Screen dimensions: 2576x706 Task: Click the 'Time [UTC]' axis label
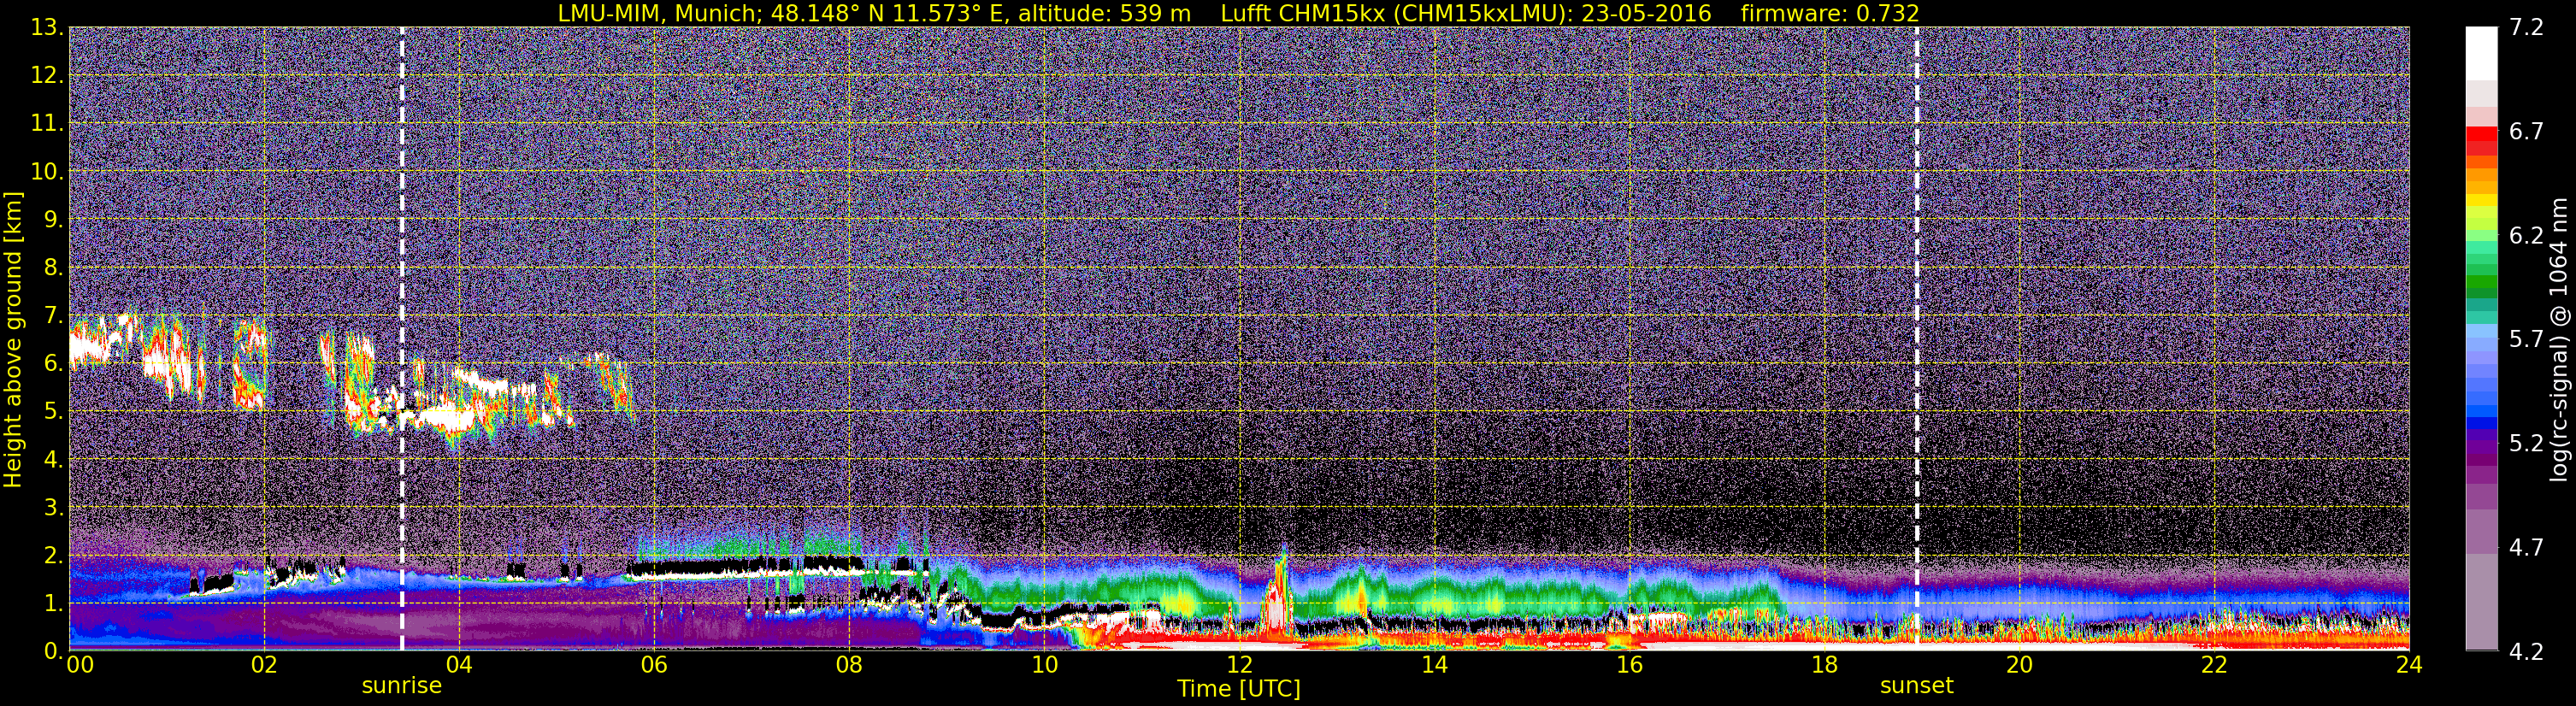pos(1238,688)
